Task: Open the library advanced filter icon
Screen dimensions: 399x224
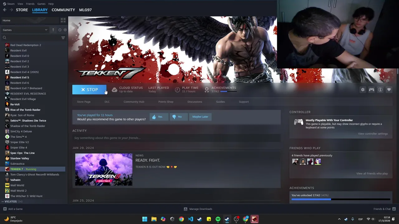Action: pyautogui.click(x=63, y=38)
